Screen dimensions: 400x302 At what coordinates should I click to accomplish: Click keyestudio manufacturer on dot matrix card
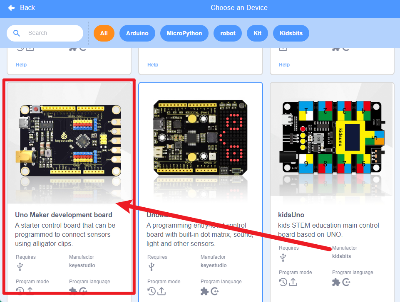[x=214, y=265]
